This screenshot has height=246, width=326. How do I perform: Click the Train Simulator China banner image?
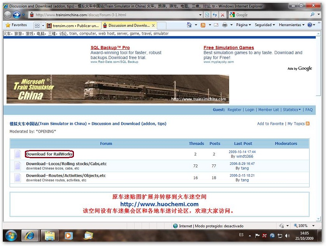pos(117,89)
